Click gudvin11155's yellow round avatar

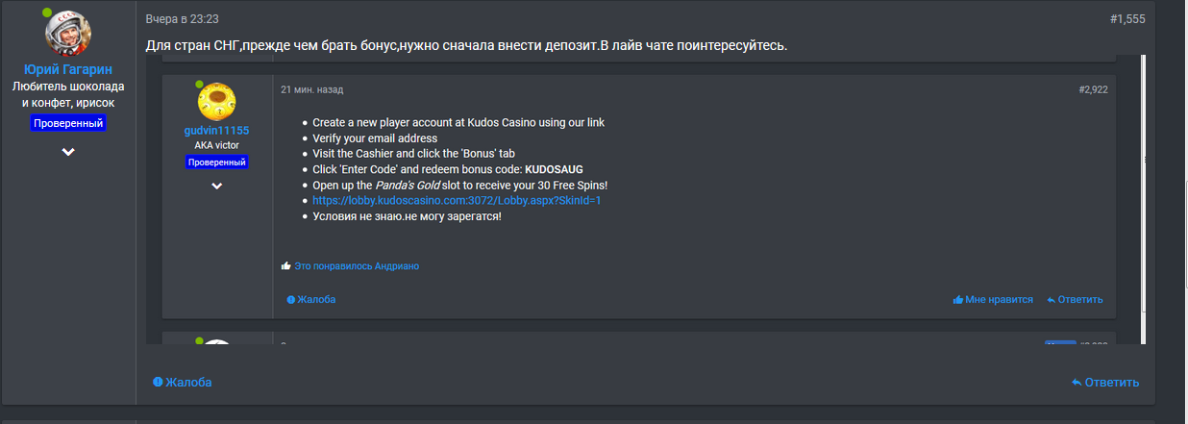coord(216,102)
